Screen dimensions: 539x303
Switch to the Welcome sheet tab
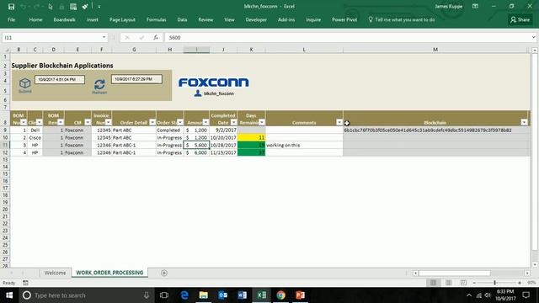(x=55, y=273)
